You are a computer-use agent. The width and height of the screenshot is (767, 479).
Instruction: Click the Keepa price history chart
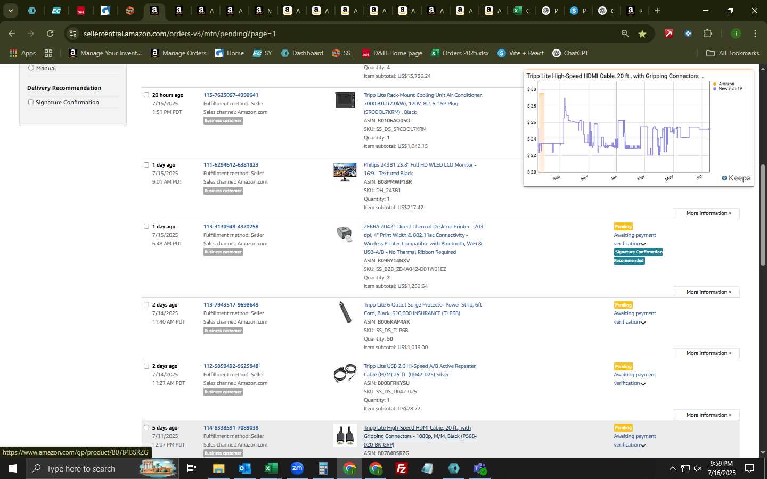[x=624, y=127]
